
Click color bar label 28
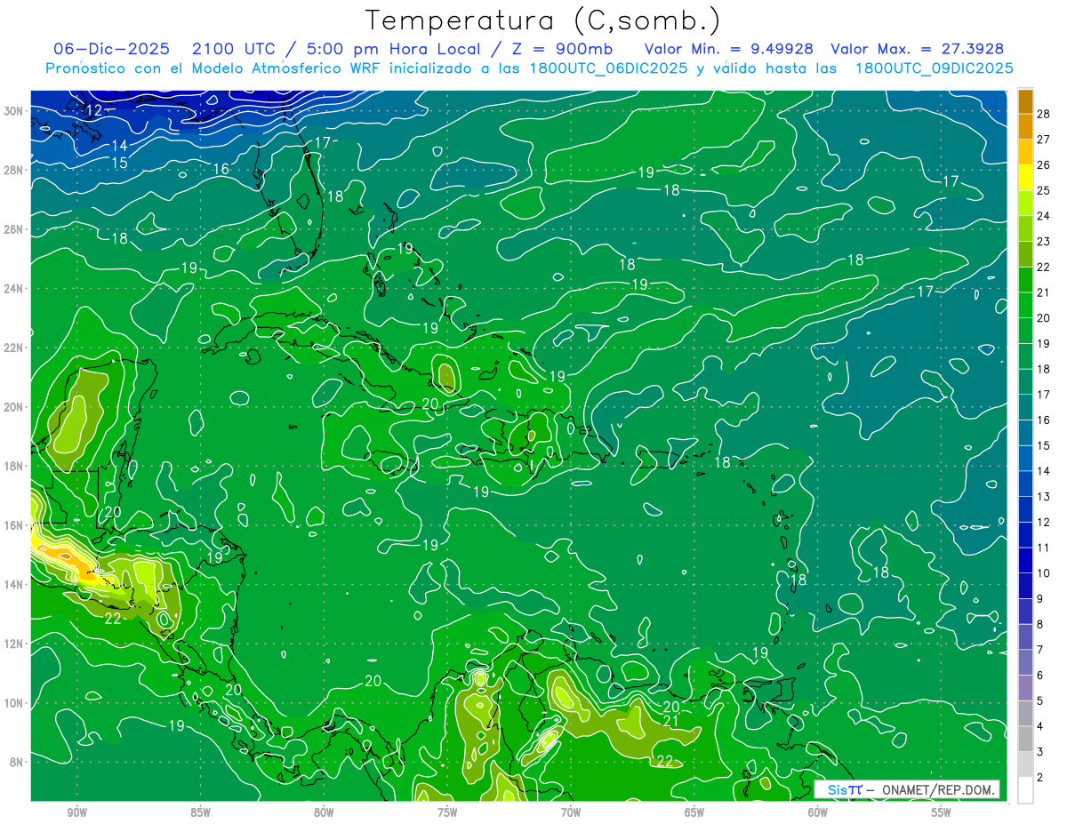1043,114
